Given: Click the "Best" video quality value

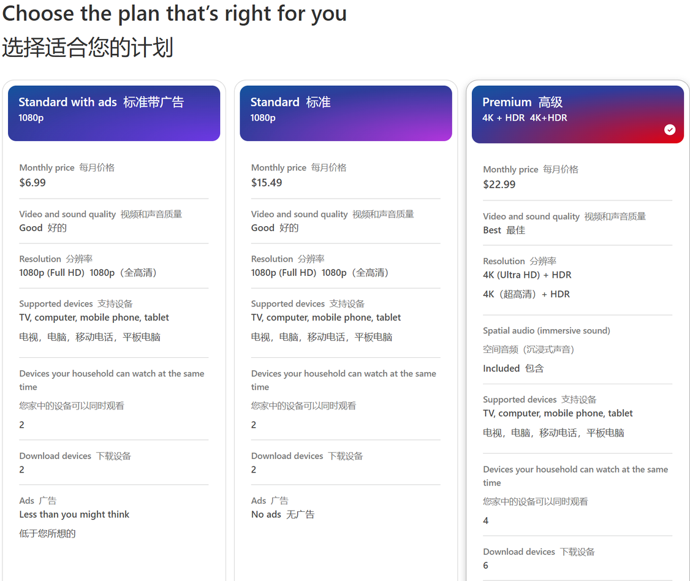Looking at the screenshot, I should (492, 230).
